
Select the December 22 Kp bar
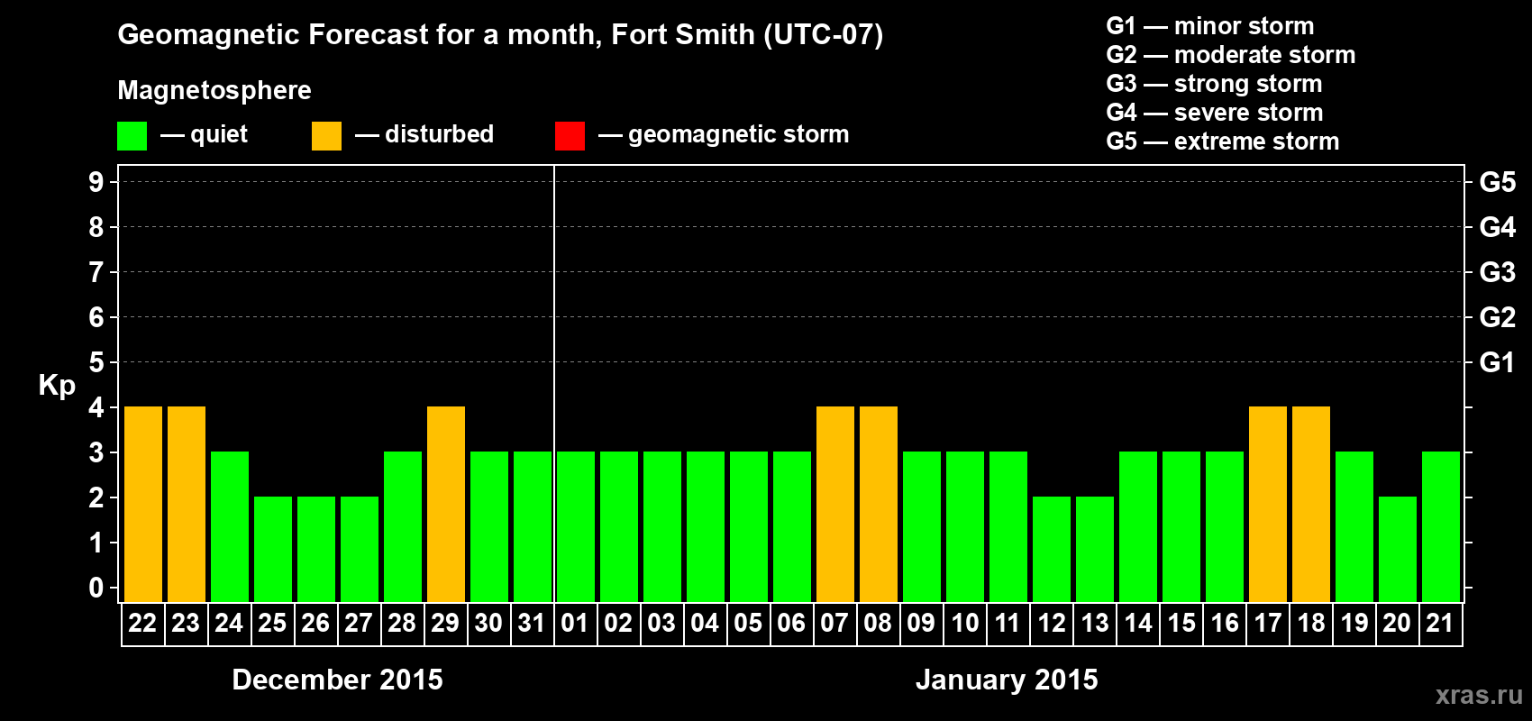(x=143, y=505)
